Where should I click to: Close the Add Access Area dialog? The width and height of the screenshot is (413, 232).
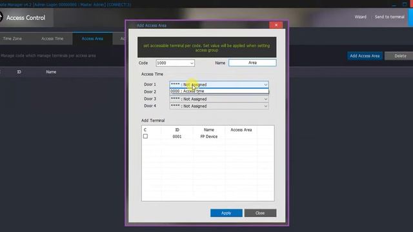point(276,25)
